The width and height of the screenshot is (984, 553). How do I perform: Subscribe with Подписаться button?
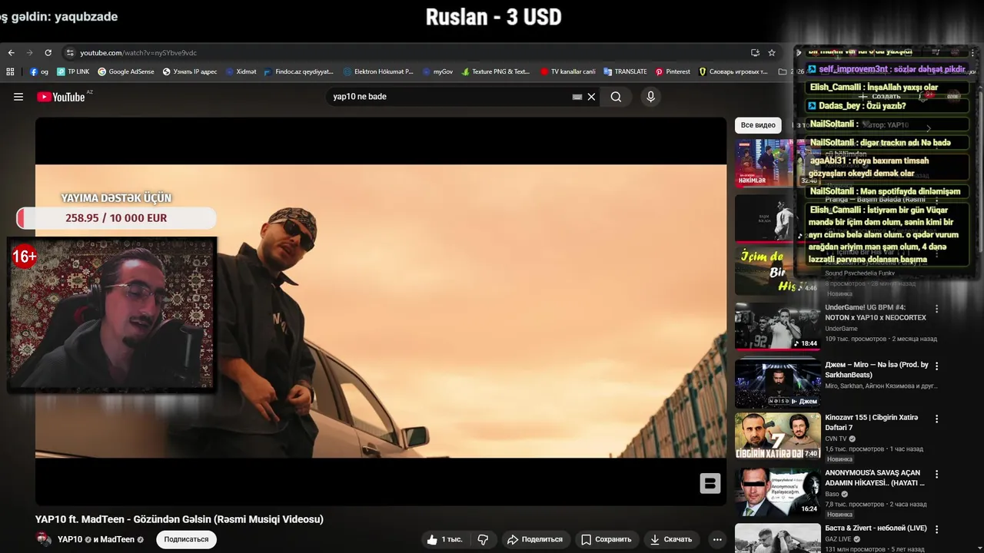tap(186, 539)
